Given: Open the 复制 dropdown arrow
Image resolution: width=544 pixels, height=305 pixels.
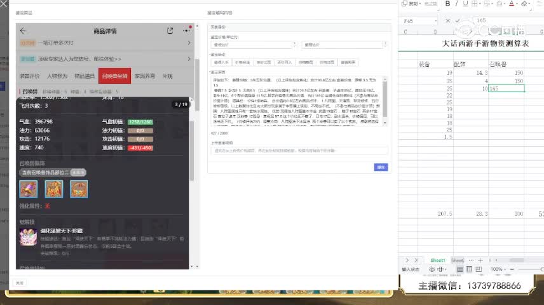Looking at the screenshot, I should click(420, 4).
